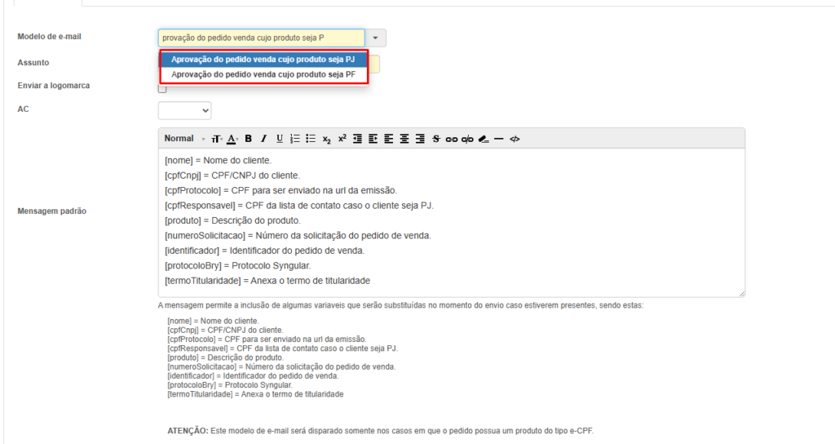Insert an ordered numbered list

click(x=295, y=139)
